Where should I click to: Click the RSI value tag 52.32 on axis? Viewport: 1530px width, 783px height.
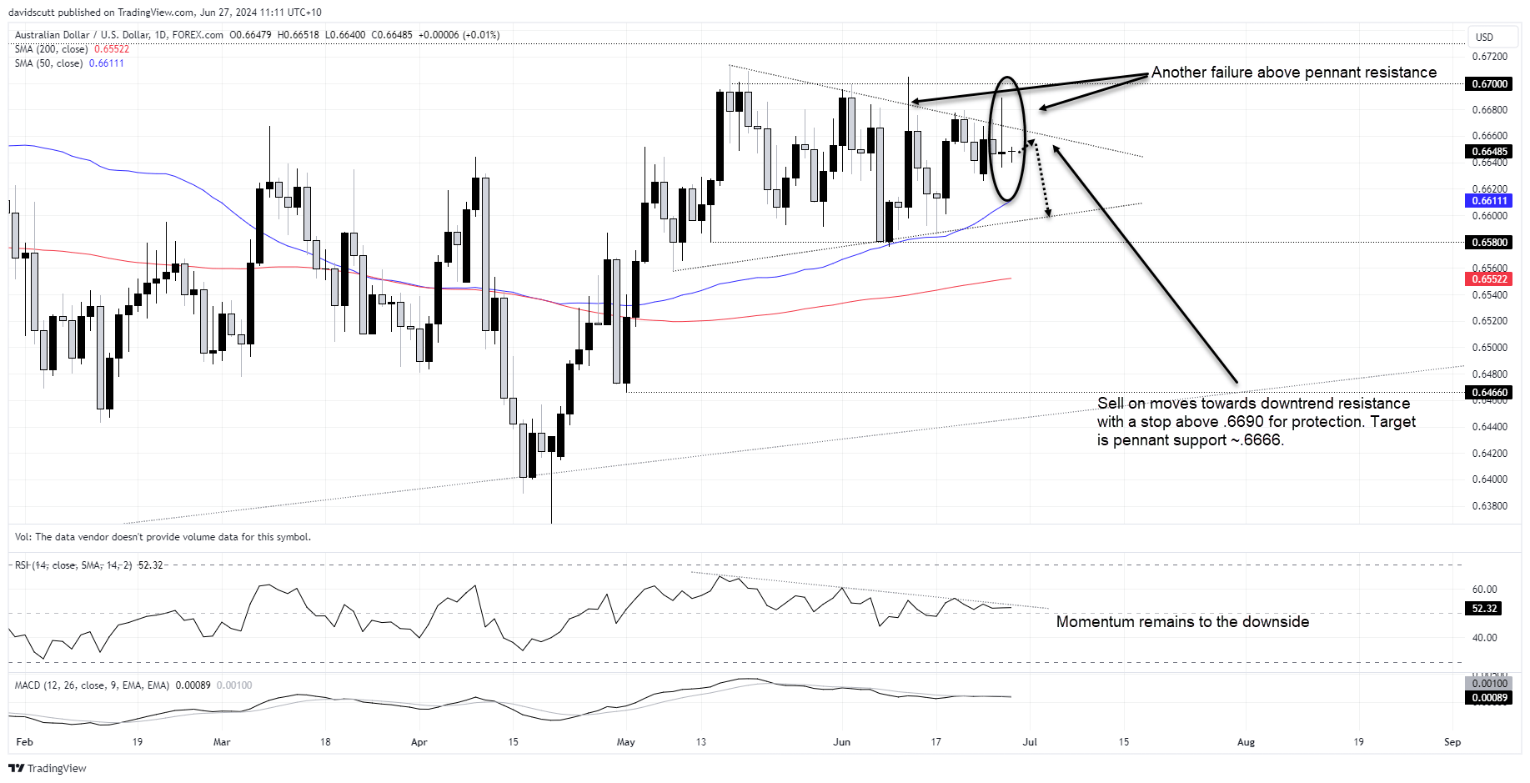click(1484, 609)
